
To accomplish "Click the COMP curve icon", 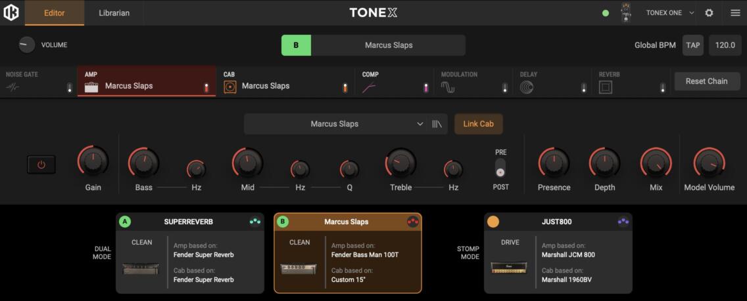I will coord(369,87).
